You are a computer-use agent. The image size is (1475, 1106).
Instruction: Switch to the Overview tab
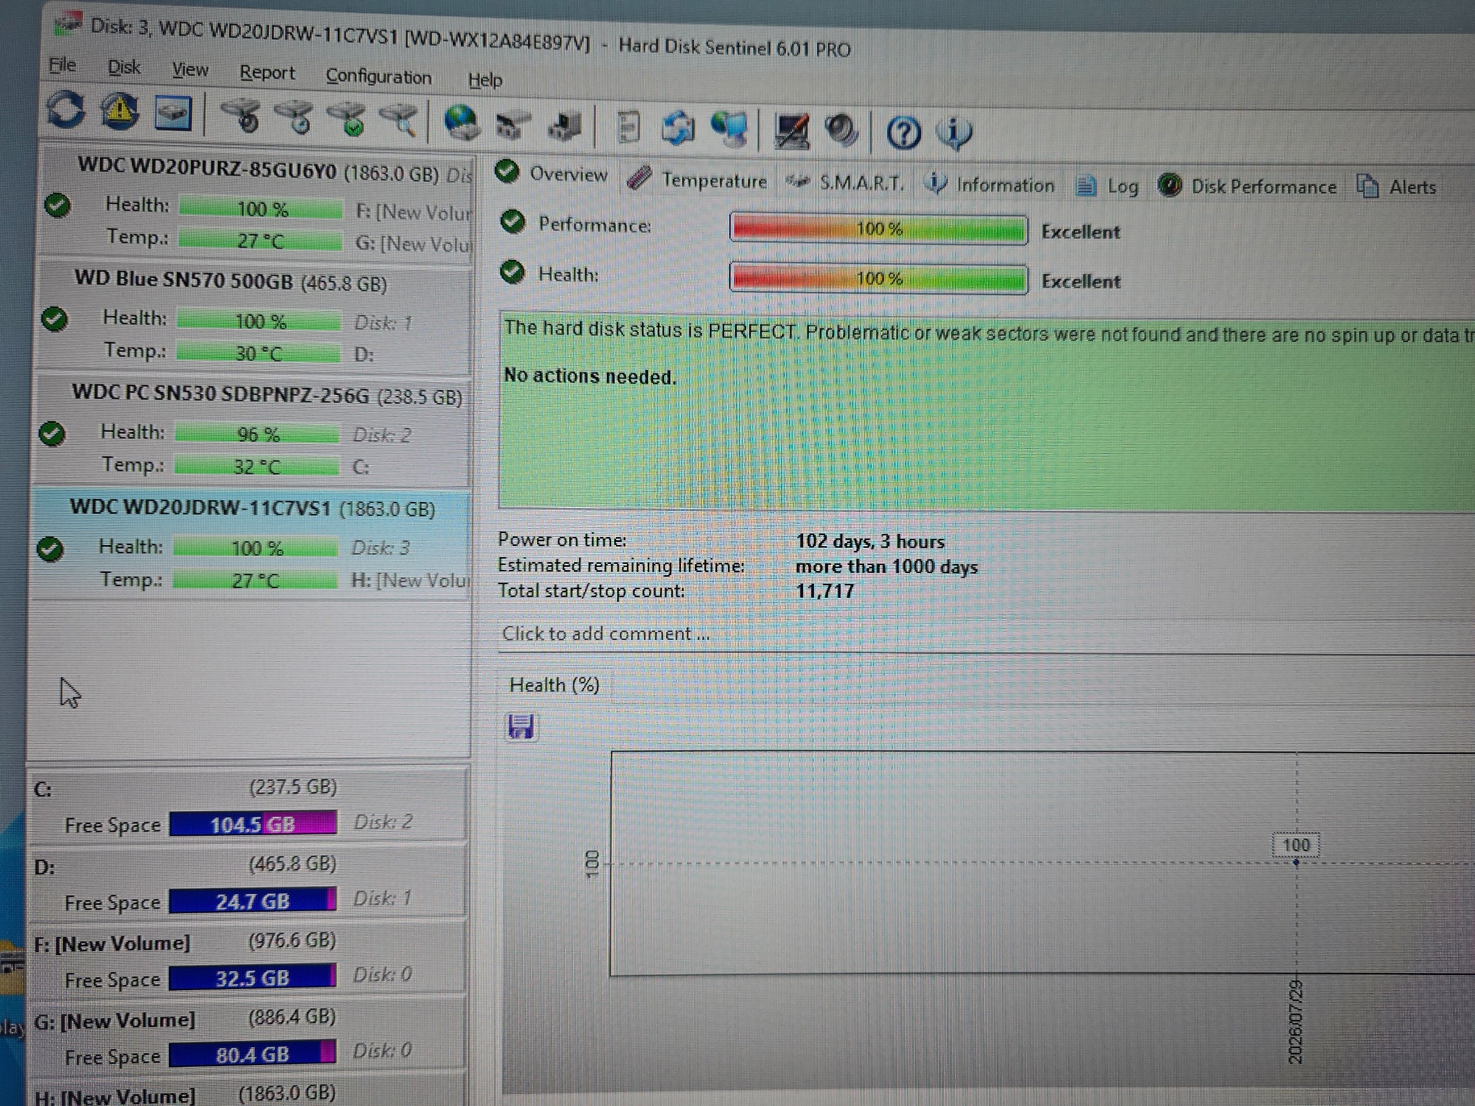tap(551, 173)
